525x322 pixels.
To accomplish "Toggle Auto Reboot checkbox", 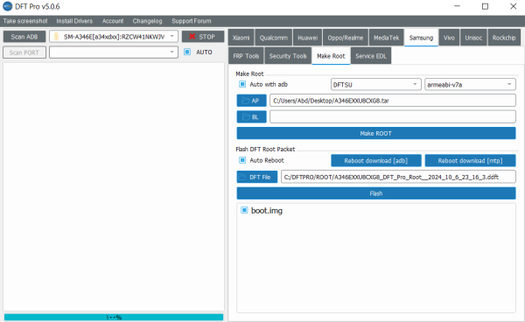I will coord(242,160).
